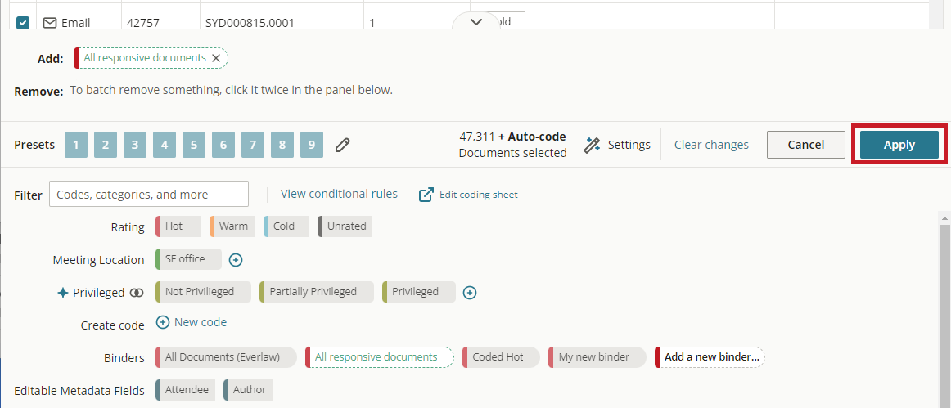Add to My new binder
This screenshot has height=408, width=951.
click(x=597, y=357)
